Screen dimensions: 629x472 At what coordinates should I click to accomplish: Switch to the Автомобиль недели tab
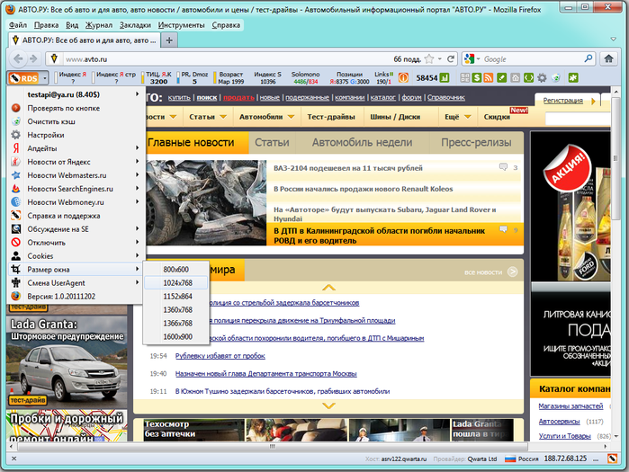[363, 143]
